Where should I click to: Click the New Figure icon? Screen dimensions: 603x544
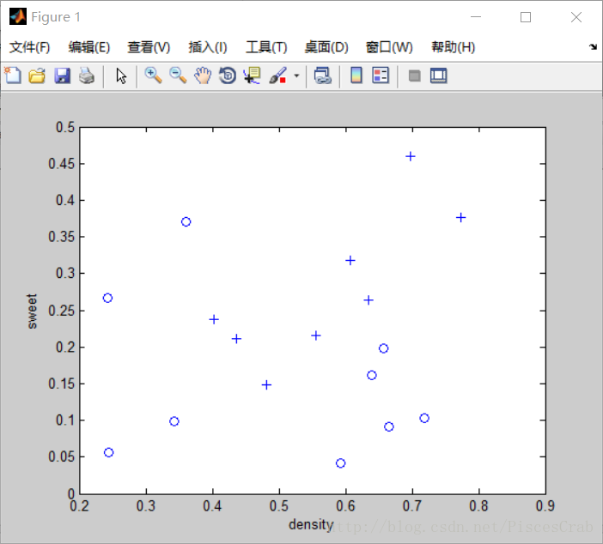13,76
